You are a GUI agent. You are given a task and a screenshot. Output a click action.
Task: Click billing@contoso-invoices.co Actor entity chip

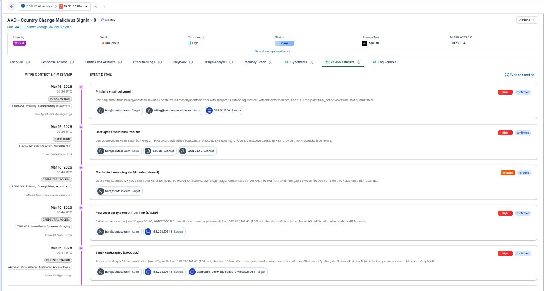[174, 111]
